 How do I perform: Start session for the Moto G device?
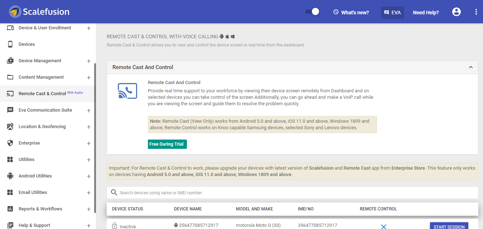(x=449, y=226)
